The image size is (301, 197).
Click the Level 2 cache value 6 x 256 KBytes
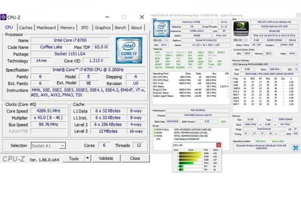(108, 124)
